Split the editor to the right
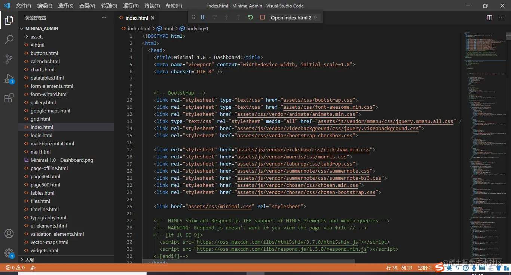 pos(489,18)
